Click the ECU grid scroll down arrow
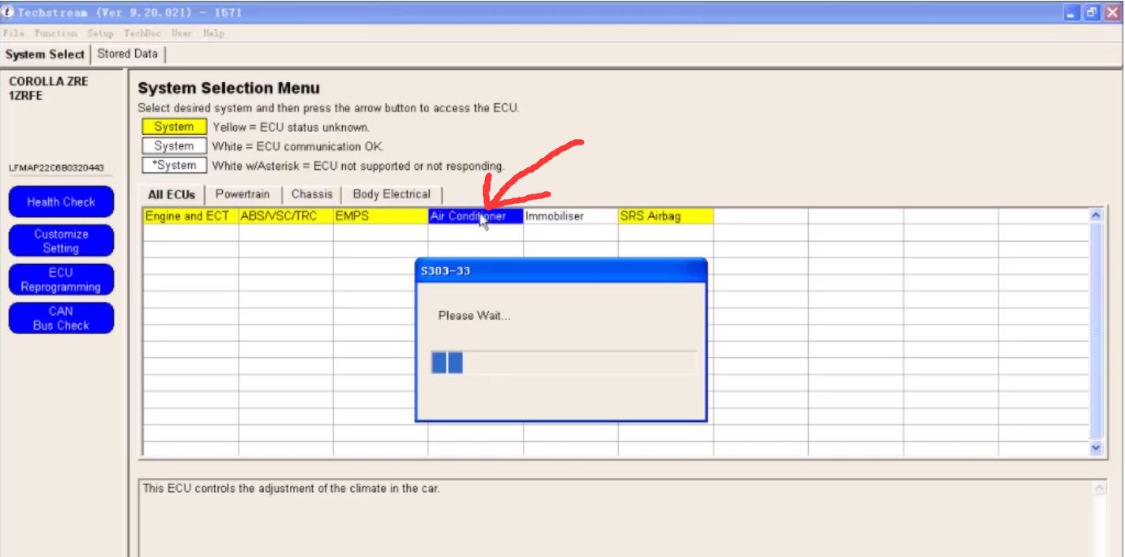Viewport: 1125px width, 557px height. [x=1095, y=447]
